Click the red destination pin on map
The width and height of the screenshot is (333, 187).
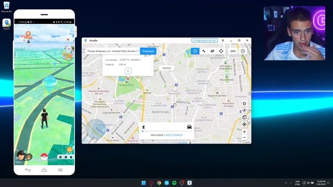128,79
